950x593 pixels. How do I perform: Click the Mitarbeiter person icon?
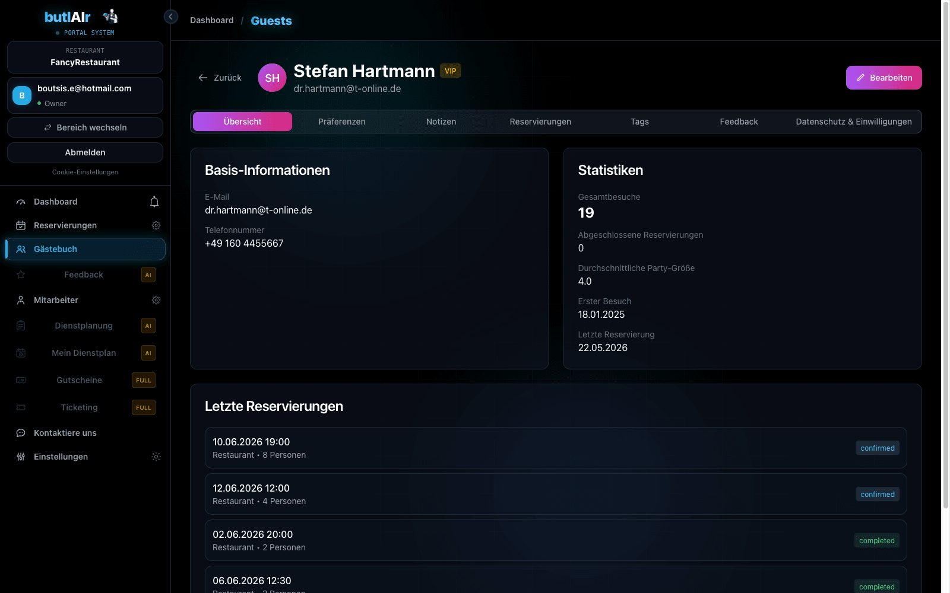coord(21,300)
